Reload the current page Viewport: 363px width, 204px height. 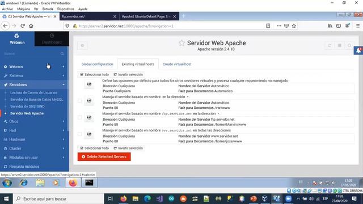[x=23, y=26]
